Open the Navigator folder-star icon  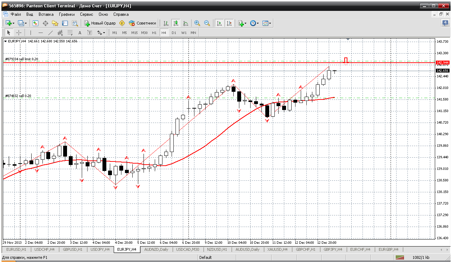tap(55, 23)
